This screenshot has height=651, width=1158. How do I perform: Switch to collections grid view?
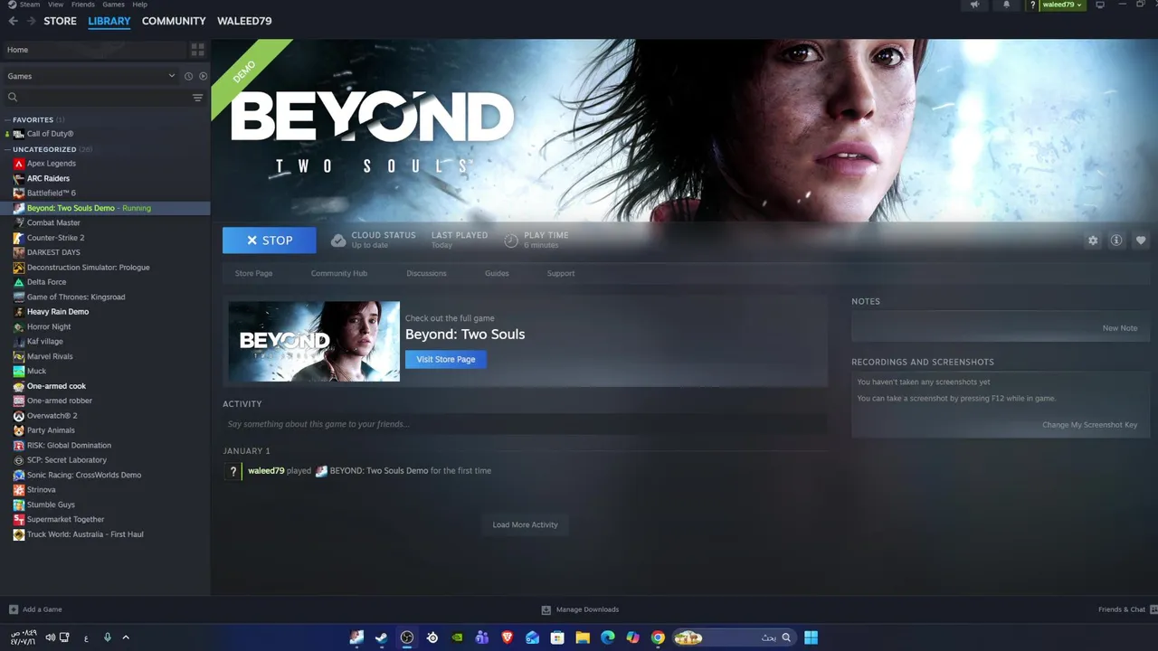197,50
